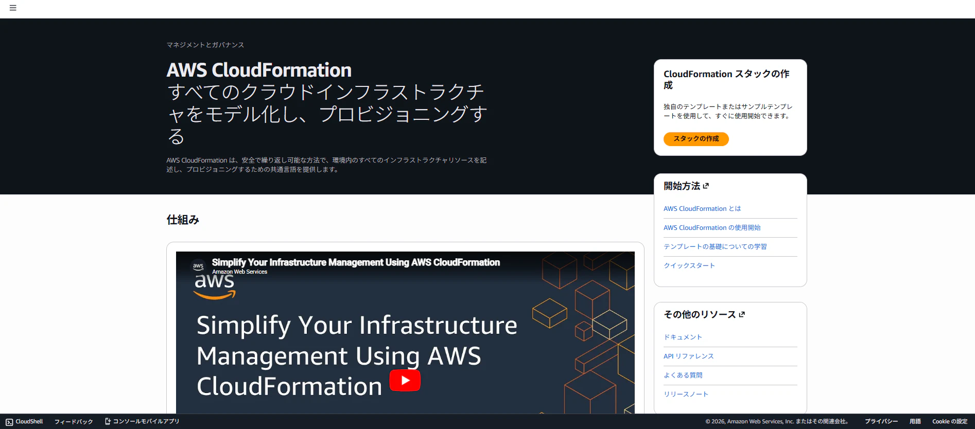Click スタックの作成 button
The width and height of the screenshot is (975, 429).
[696, 139]
